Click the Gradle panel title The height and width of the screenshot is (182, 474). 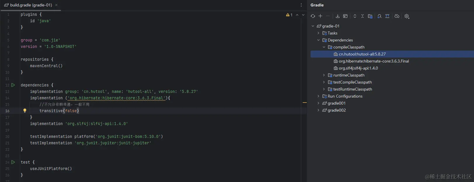(x=317, y=5)
